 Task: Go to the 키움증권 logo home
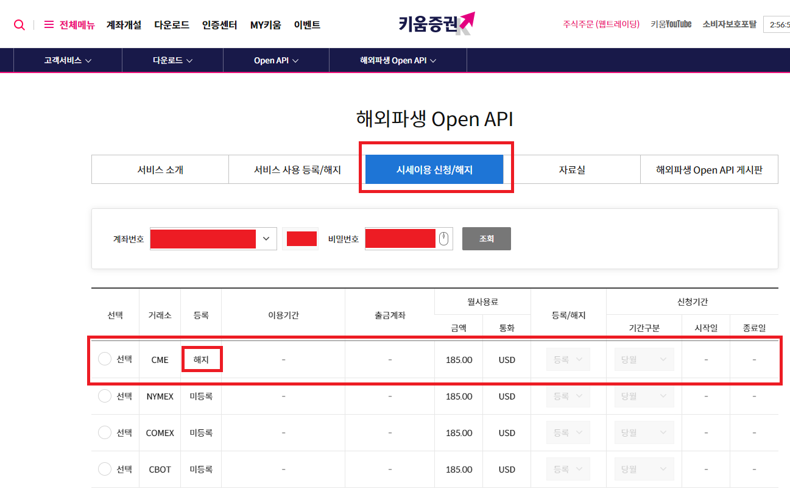coord(436,24)
